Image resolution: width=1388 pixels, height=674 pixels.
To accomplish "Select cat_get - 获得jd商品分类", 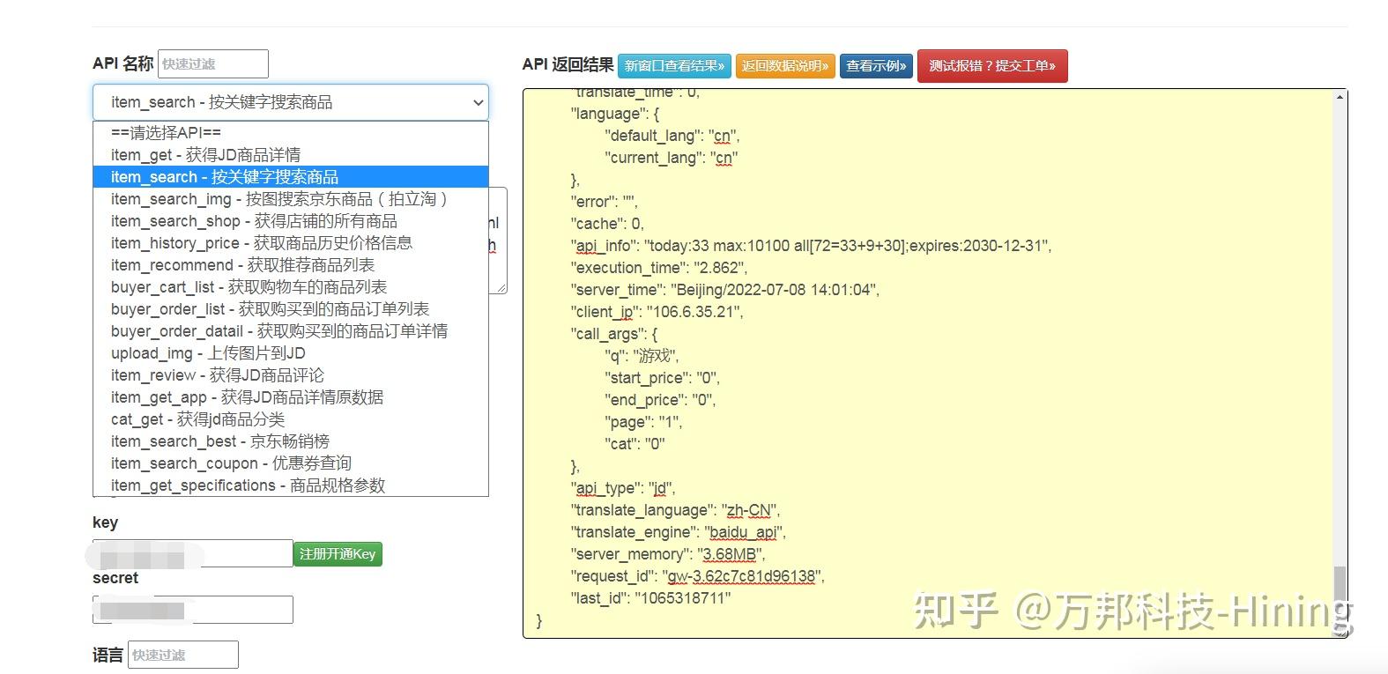I will (x=290, y=419).
